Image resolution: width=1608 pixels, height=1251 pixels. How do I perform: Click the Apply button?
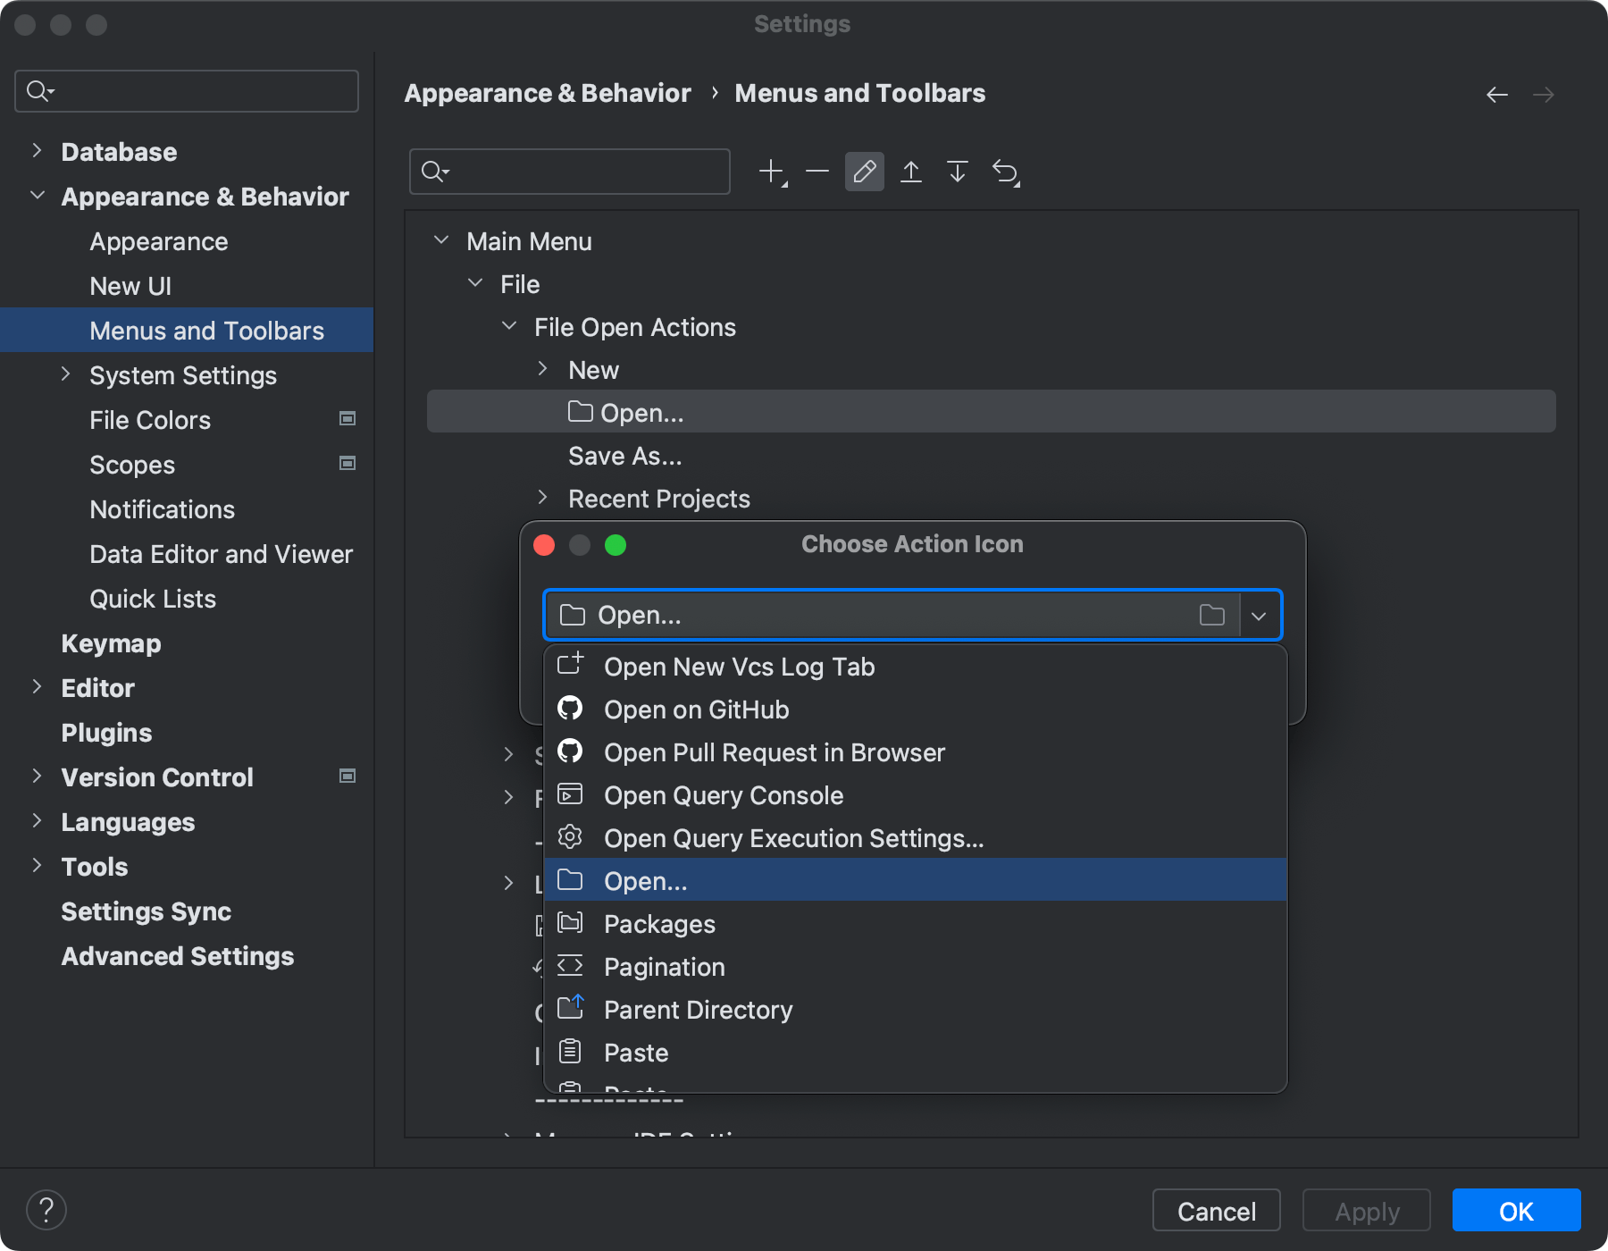tap(1367, 1211)
